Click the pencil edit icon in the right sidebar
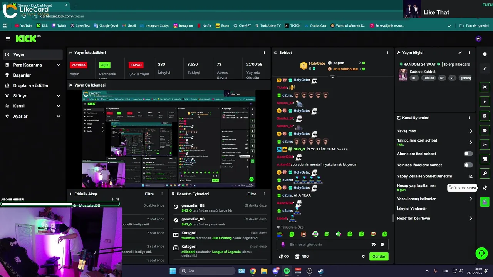Image resolution: width=493 pixels, height=277 pixels. click(x=485, y=68)
